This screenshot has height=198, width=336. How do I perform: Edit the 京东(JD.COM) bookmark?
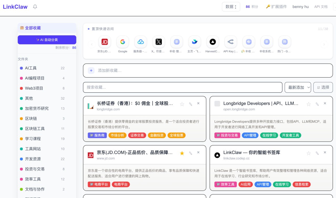click(191, 153)
